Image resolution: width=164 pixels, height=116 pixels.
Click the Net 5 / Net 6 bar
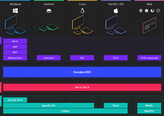point(82,87)
